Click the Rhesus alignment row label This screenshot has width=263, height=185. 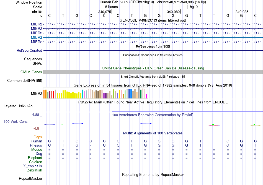pos(36,145)
